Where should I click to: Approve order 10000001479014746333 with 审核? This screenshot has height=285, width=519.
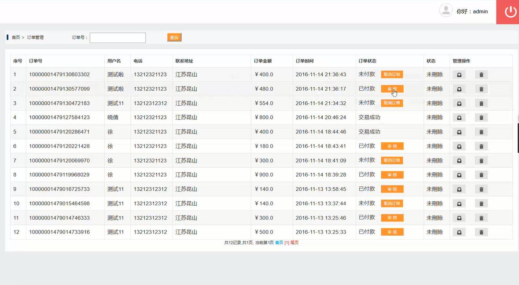(x=392, y=218)
